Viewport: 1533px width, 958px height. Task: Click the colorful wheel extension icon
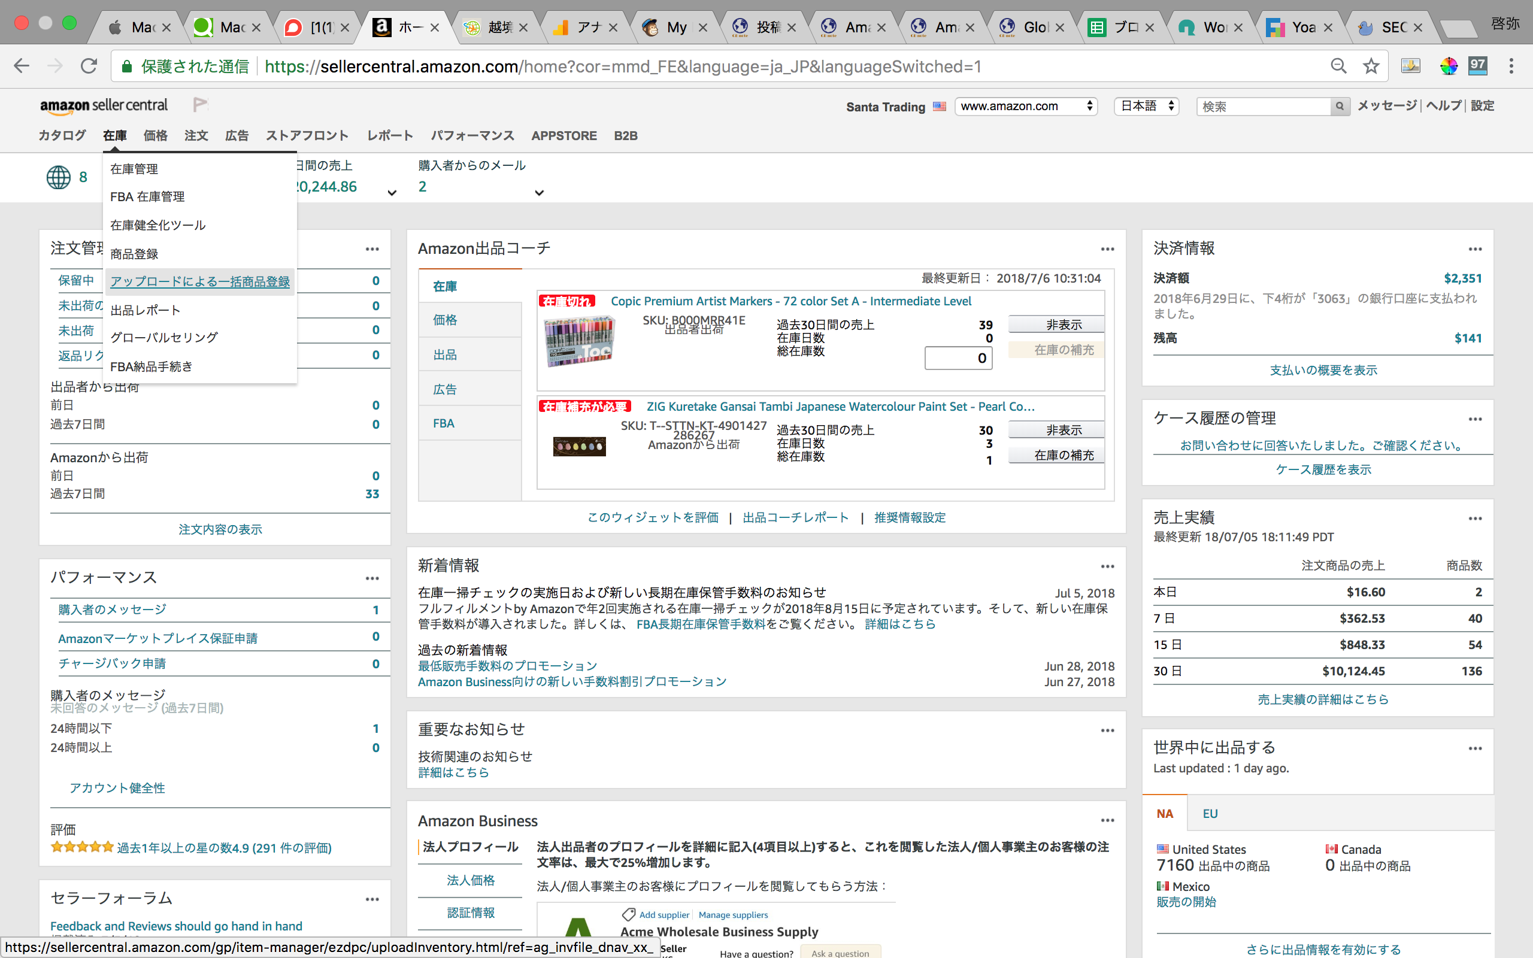(1448, 66)
